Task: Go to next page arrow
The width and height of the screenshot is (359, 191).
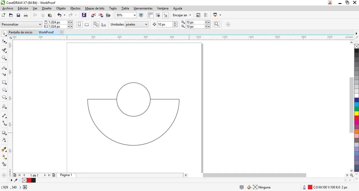Action: 45,175
